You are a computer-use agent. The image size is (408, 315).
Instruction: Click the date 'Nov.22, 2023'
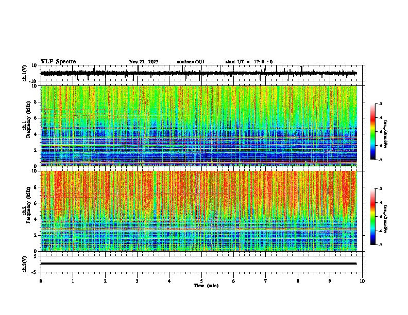(x=144, y=62)
